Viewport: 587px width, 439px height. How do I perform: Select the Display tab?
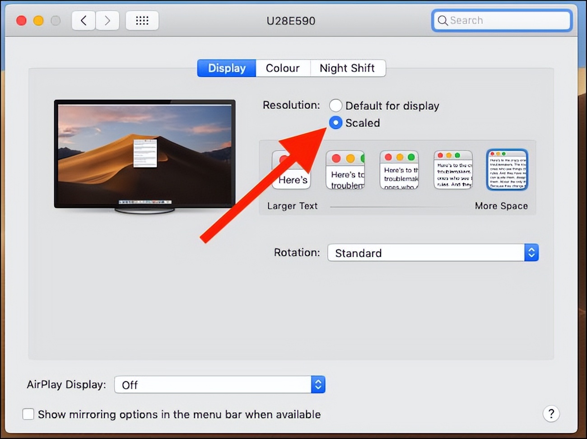pos(226,68)
